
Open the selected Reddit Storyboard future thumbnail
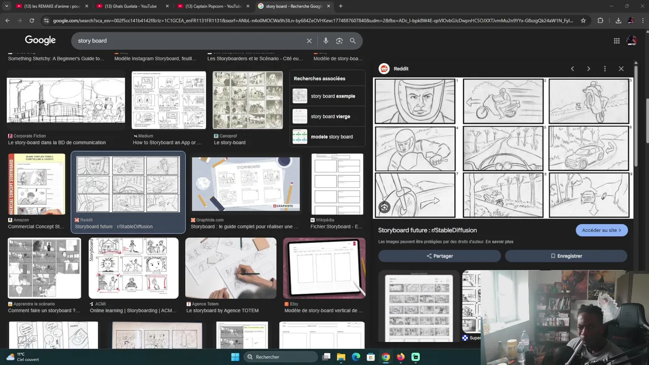point(128,184)
